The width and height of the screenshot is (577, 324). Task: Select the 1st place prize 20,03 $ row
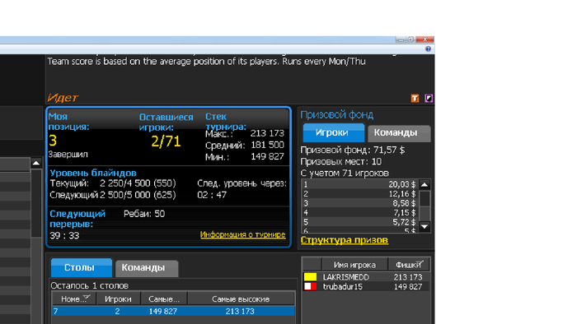click(x=360, y=184)
